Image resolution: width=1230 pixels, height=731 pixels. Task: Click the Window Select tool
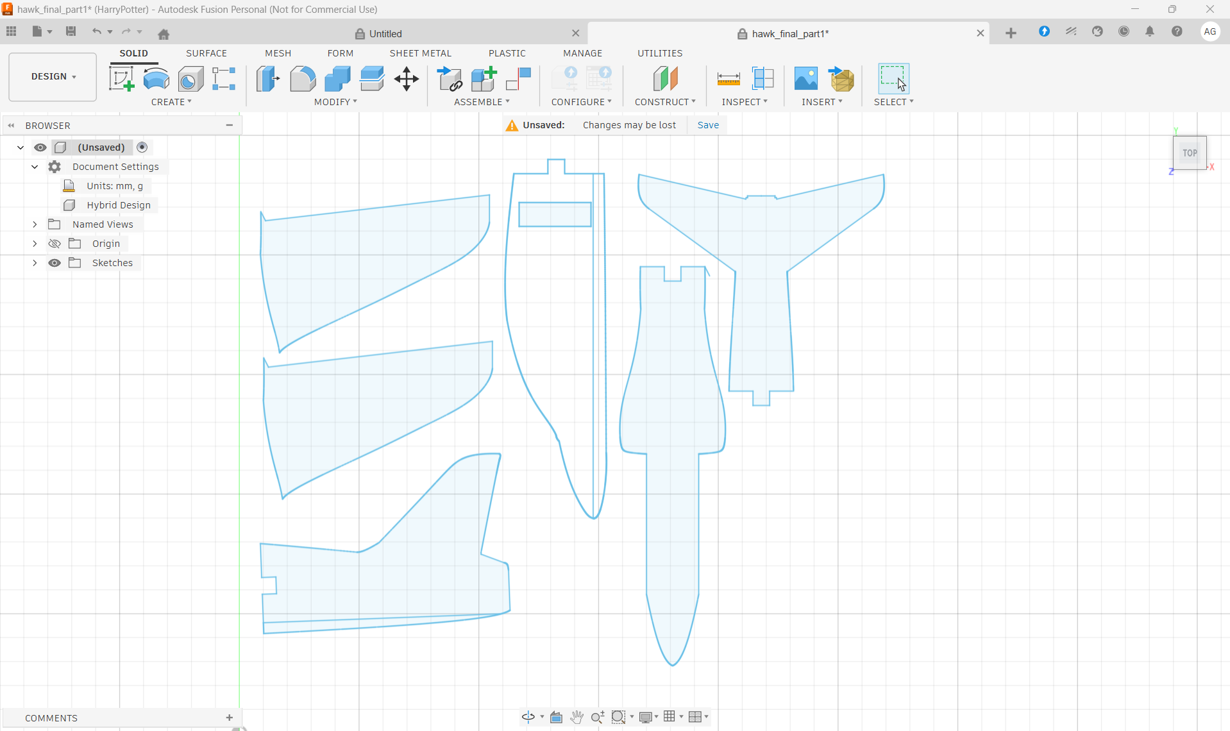coord(893,79)
